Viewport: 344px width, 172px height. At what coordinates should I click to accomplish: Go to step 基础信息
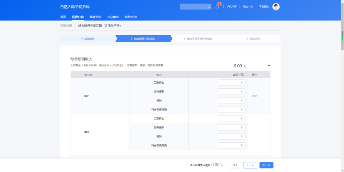[x=88, y=38]
